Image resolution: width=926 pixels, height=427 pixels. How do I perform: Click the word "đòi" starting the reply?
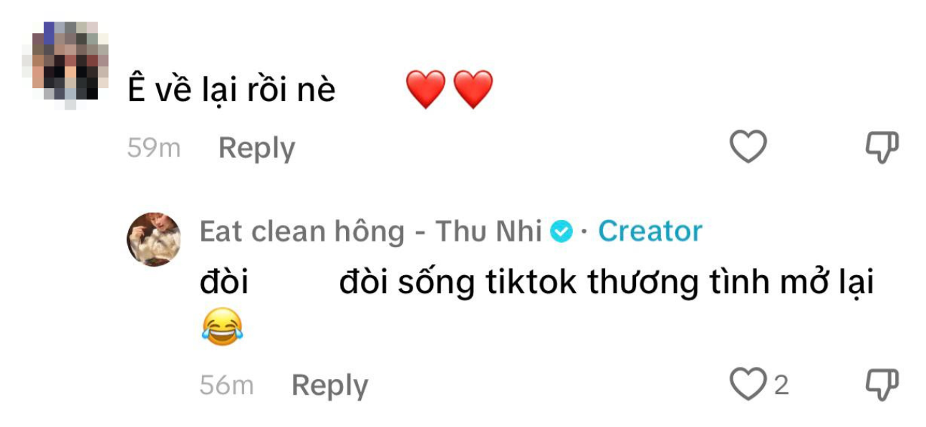click(224, 284)
